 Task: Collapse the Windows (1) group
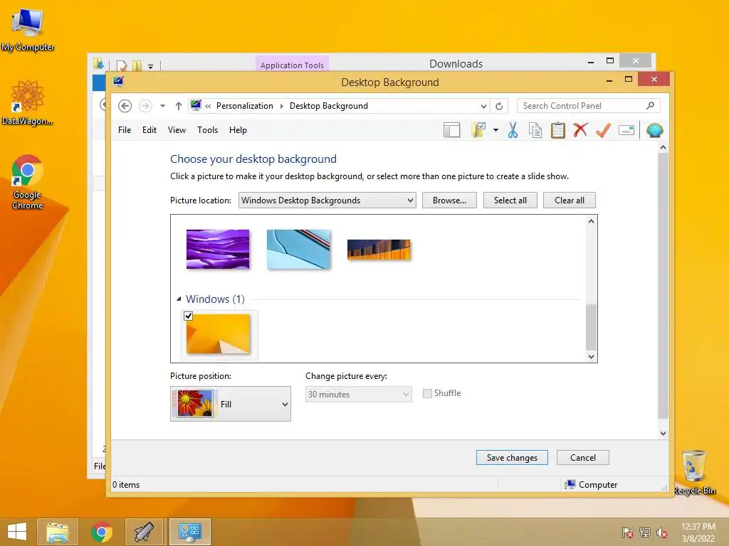(x=179, y=299)
